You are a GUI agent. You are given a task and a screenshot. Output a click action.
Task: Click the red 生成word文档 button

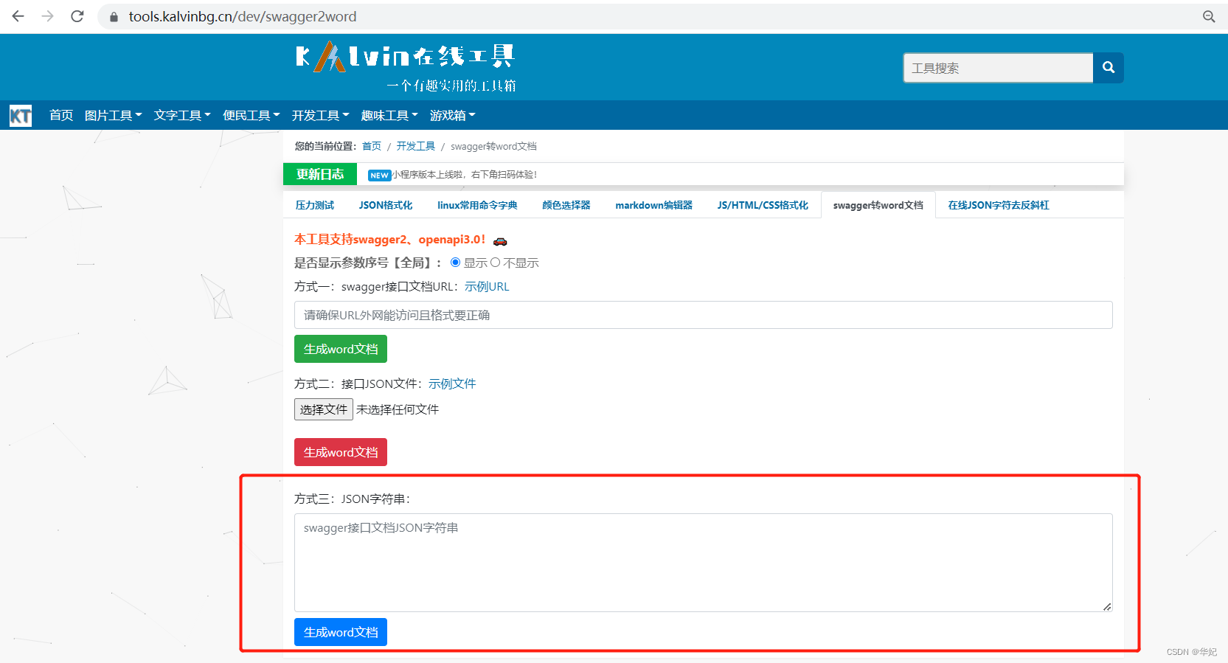pyautogui.click(x=341, y=452)
